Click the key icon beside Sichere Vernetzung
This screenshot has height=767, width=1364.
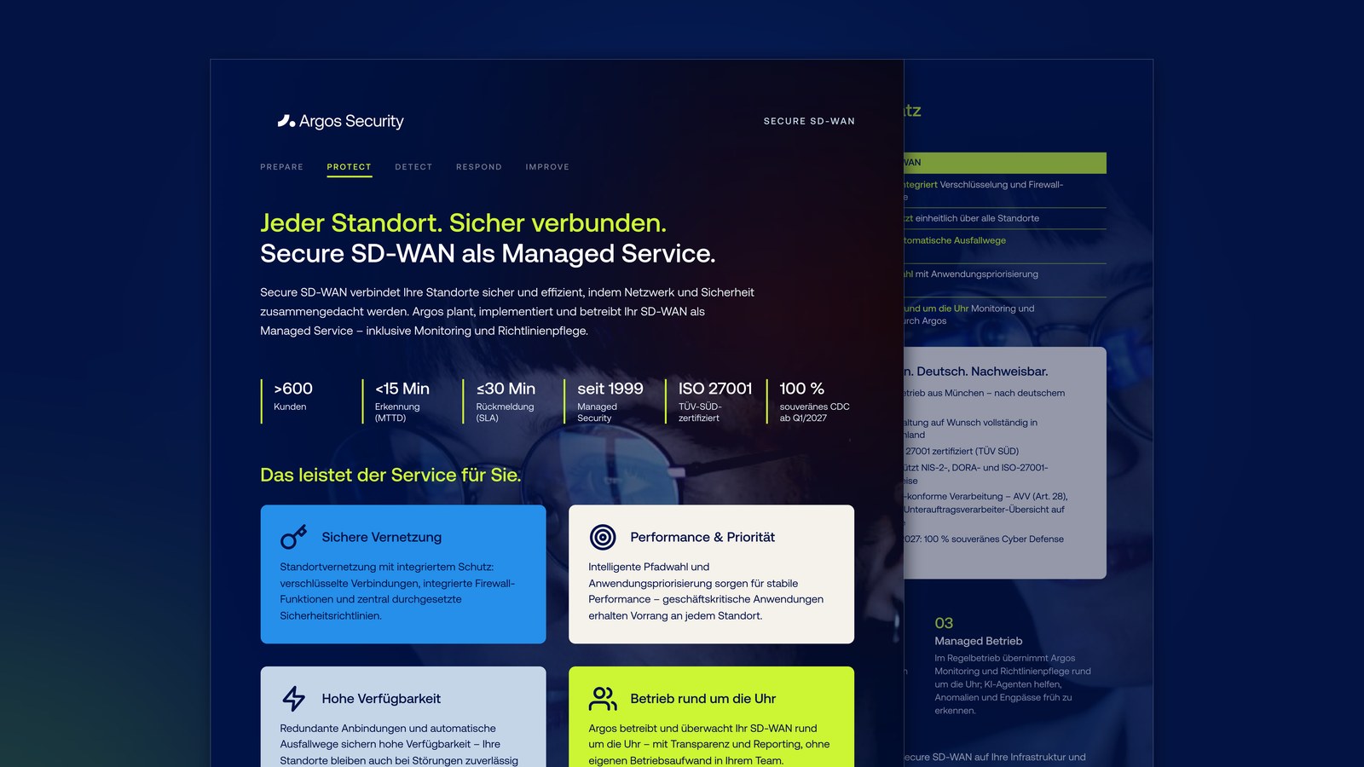pyautogui.click(x=293, y=537)
